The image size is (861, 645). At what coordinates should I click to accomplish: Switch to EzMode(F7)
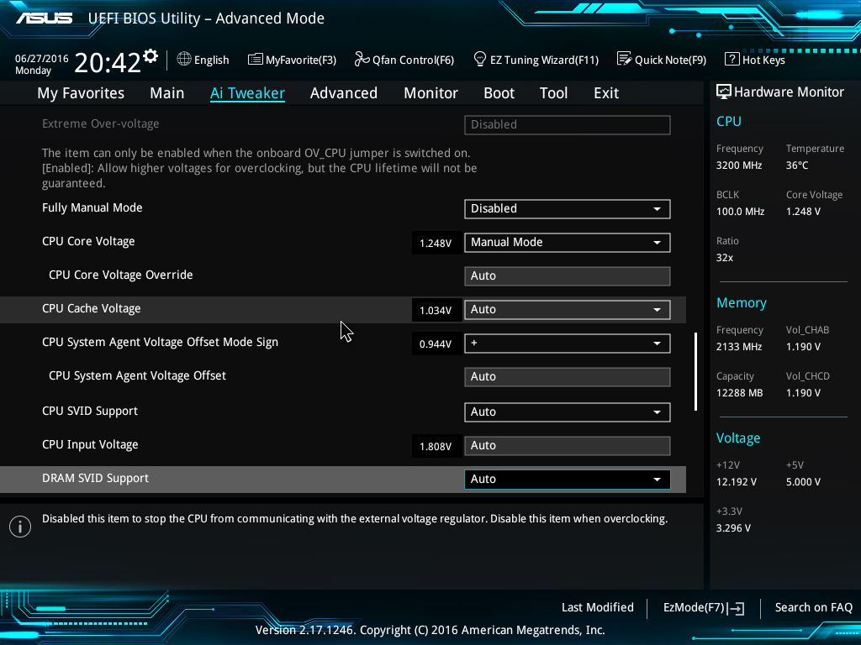point(703,607)
